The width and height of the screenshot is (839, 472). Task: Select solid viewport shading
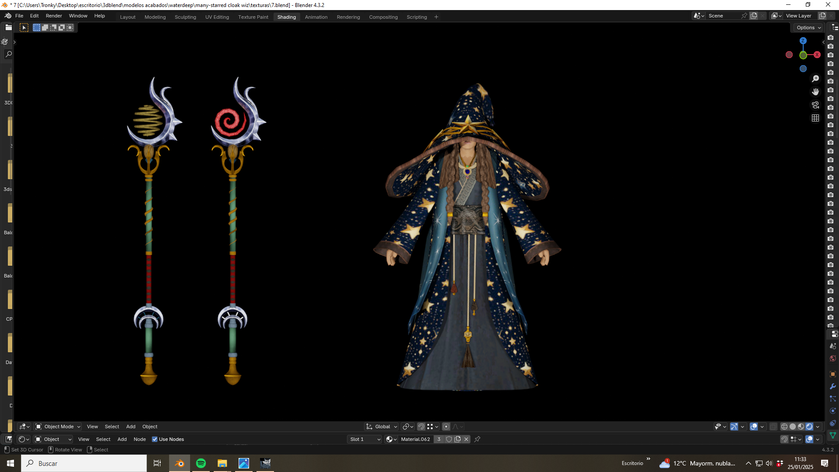point(793,427)
